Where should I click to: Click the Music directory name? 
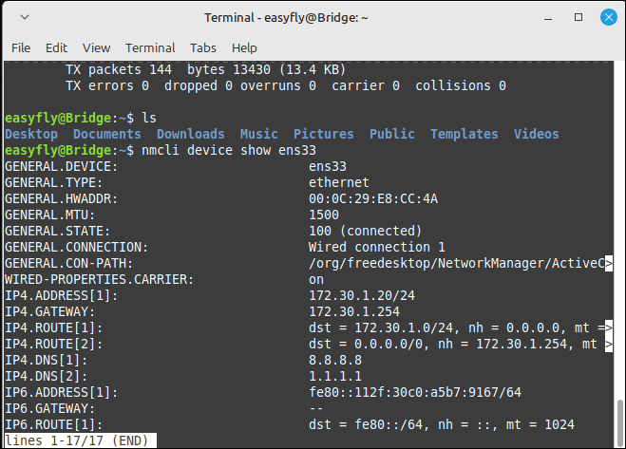258,134
